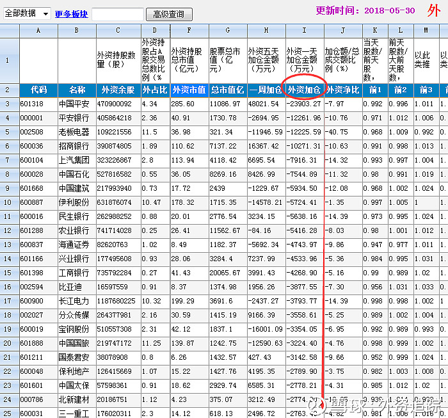This screenshot has height=418, width=448.
Task: Select column D header
Action: pyautogui.click(x=156, y=31)
